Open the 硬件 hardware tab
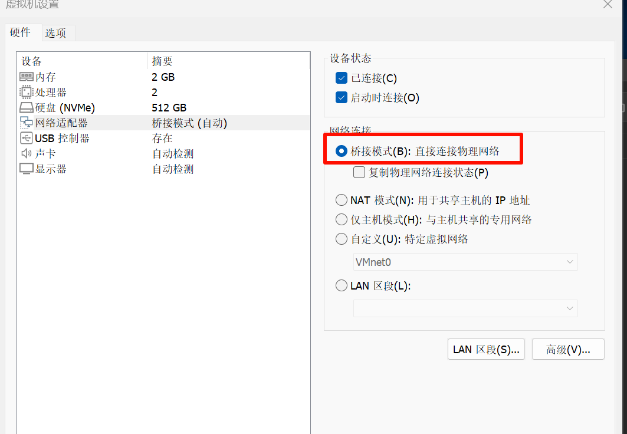The height and width of the screenshot is (434, 627). coord(21,32)
